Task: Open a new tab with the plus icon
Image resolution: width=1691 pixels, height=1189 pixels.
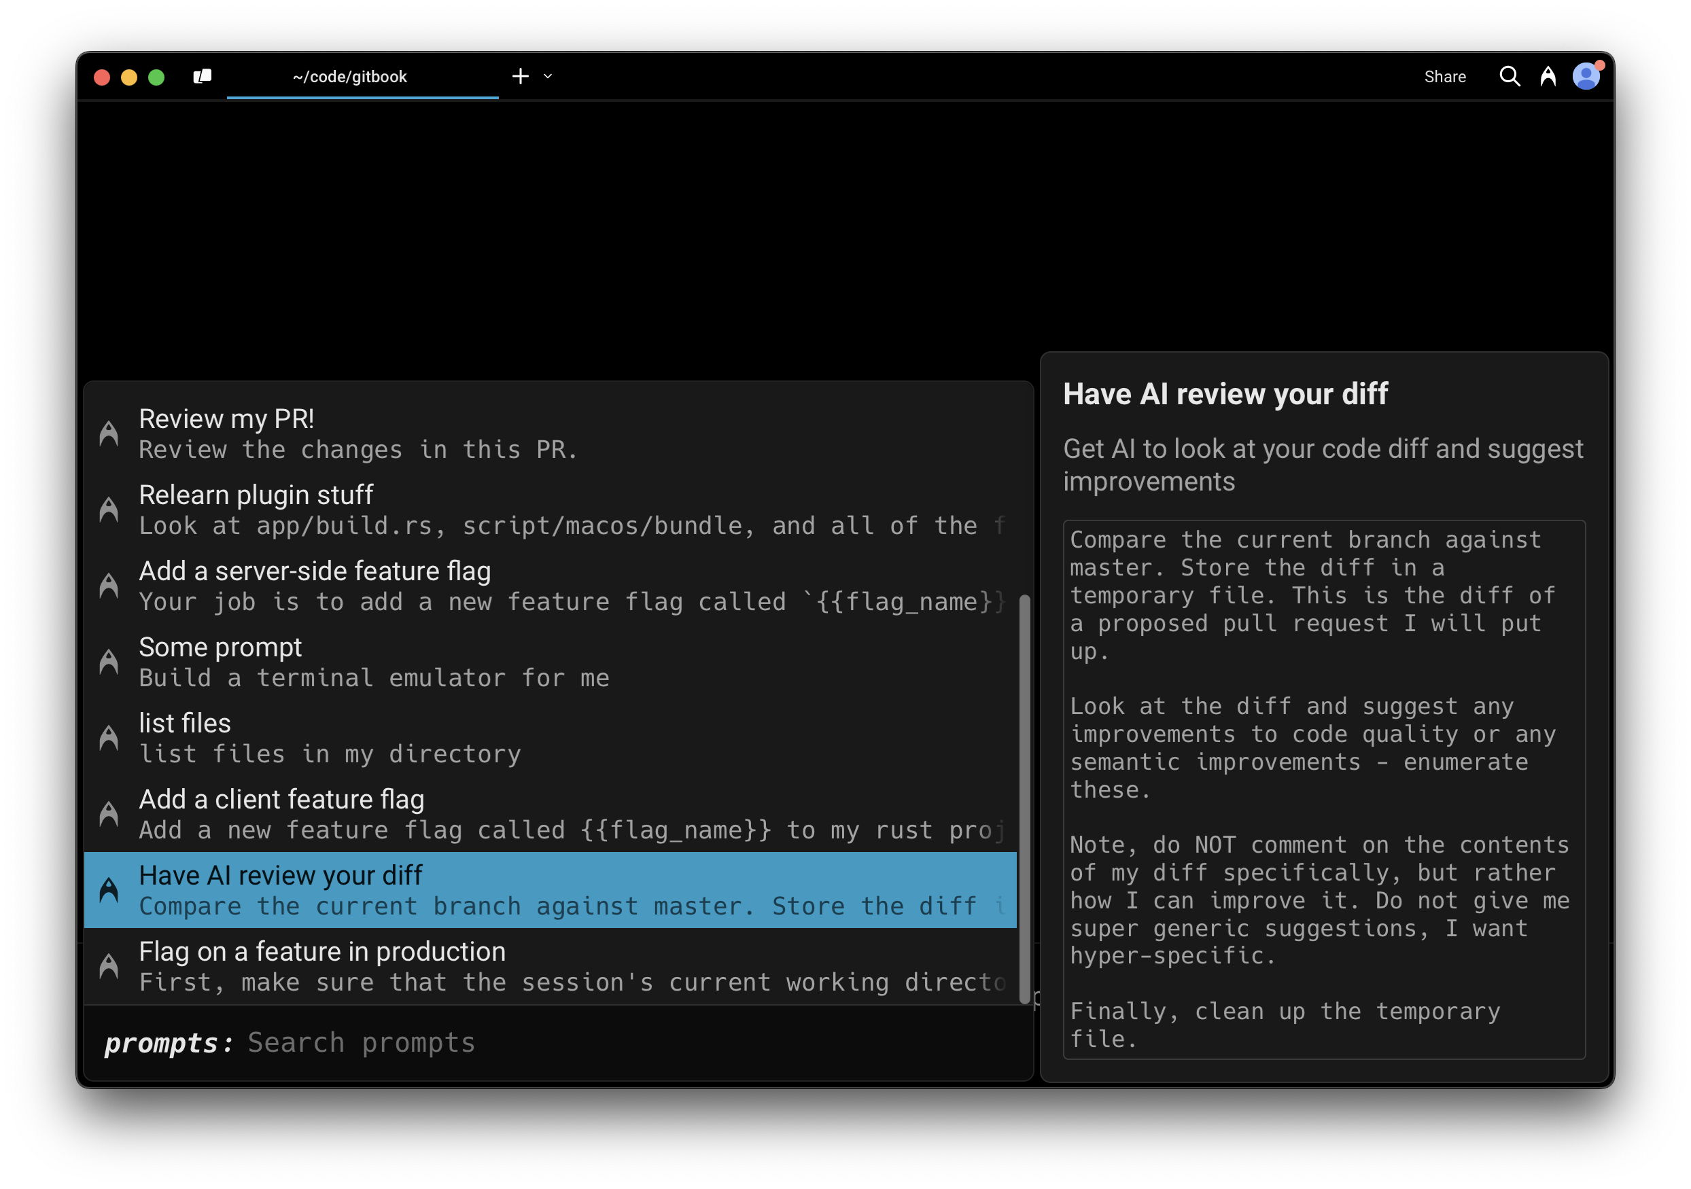Action: click(x=521, y=76)
